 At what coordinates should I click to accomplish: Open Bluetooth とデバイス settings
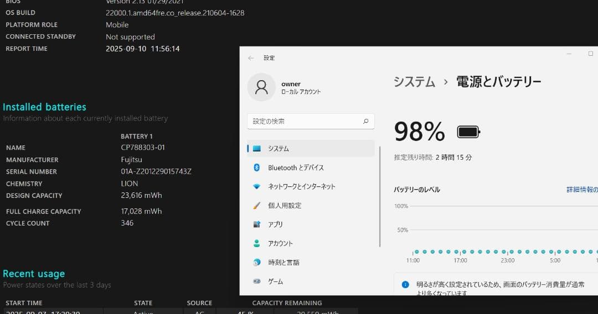(311, 168)
